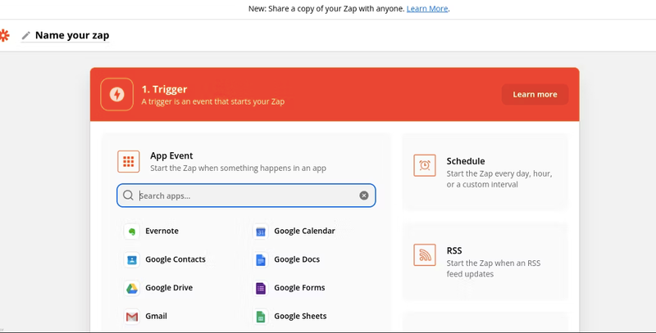Screen dimensions: 656x333
Task: Choose Google Sheets label text
Action: coord(300,316)
